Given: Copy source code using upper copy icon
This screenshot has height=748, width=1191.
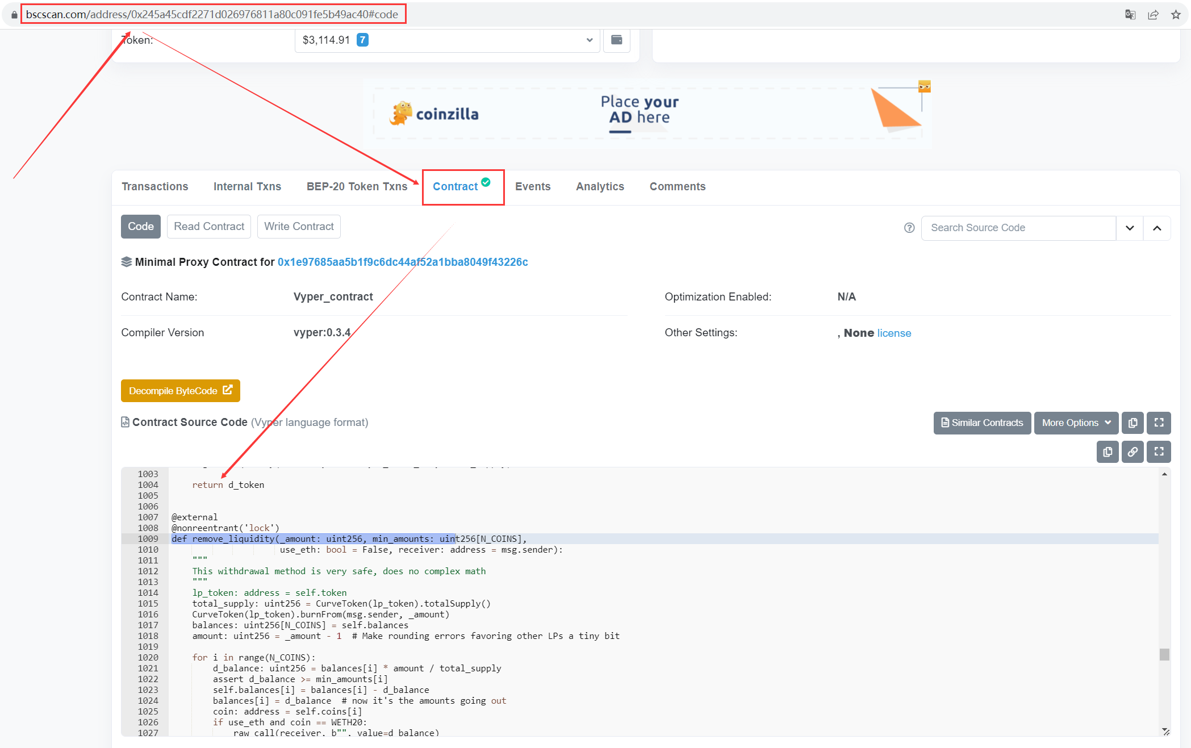Looking at the screenshot, I should pos(1133,423).
